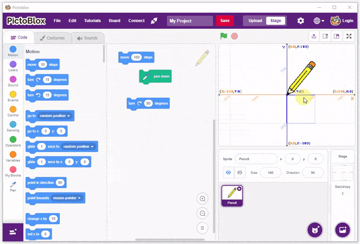Enter full screen stage mode
This screenshot has height=244, width=360.
(x=349, y=36)
